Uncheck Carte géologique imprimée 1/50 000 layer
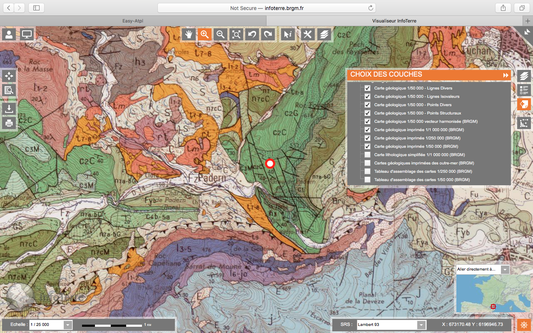 click(x=367, y=147)
